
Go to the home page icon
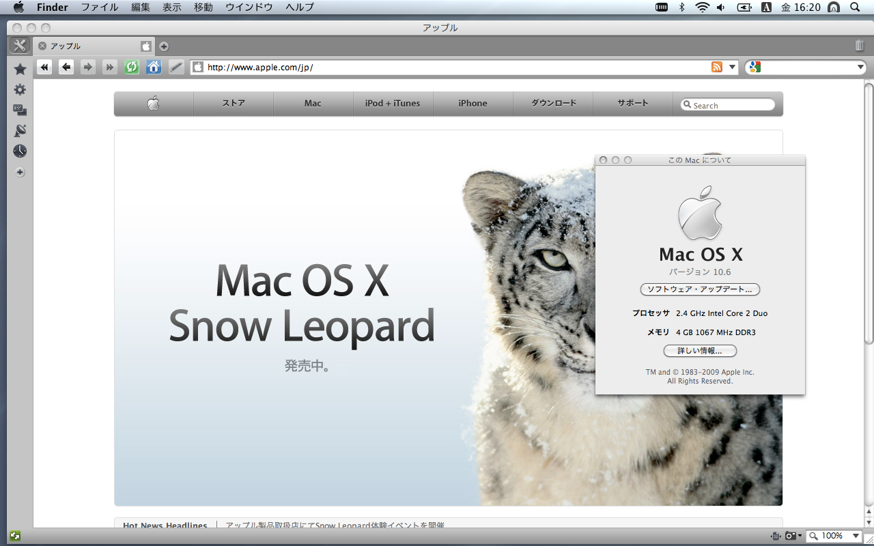click(154, 67)
